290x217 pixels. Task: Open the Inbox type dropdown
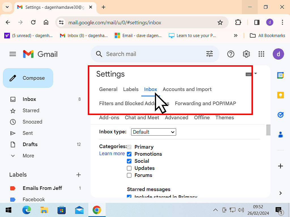tap(153, 132)
